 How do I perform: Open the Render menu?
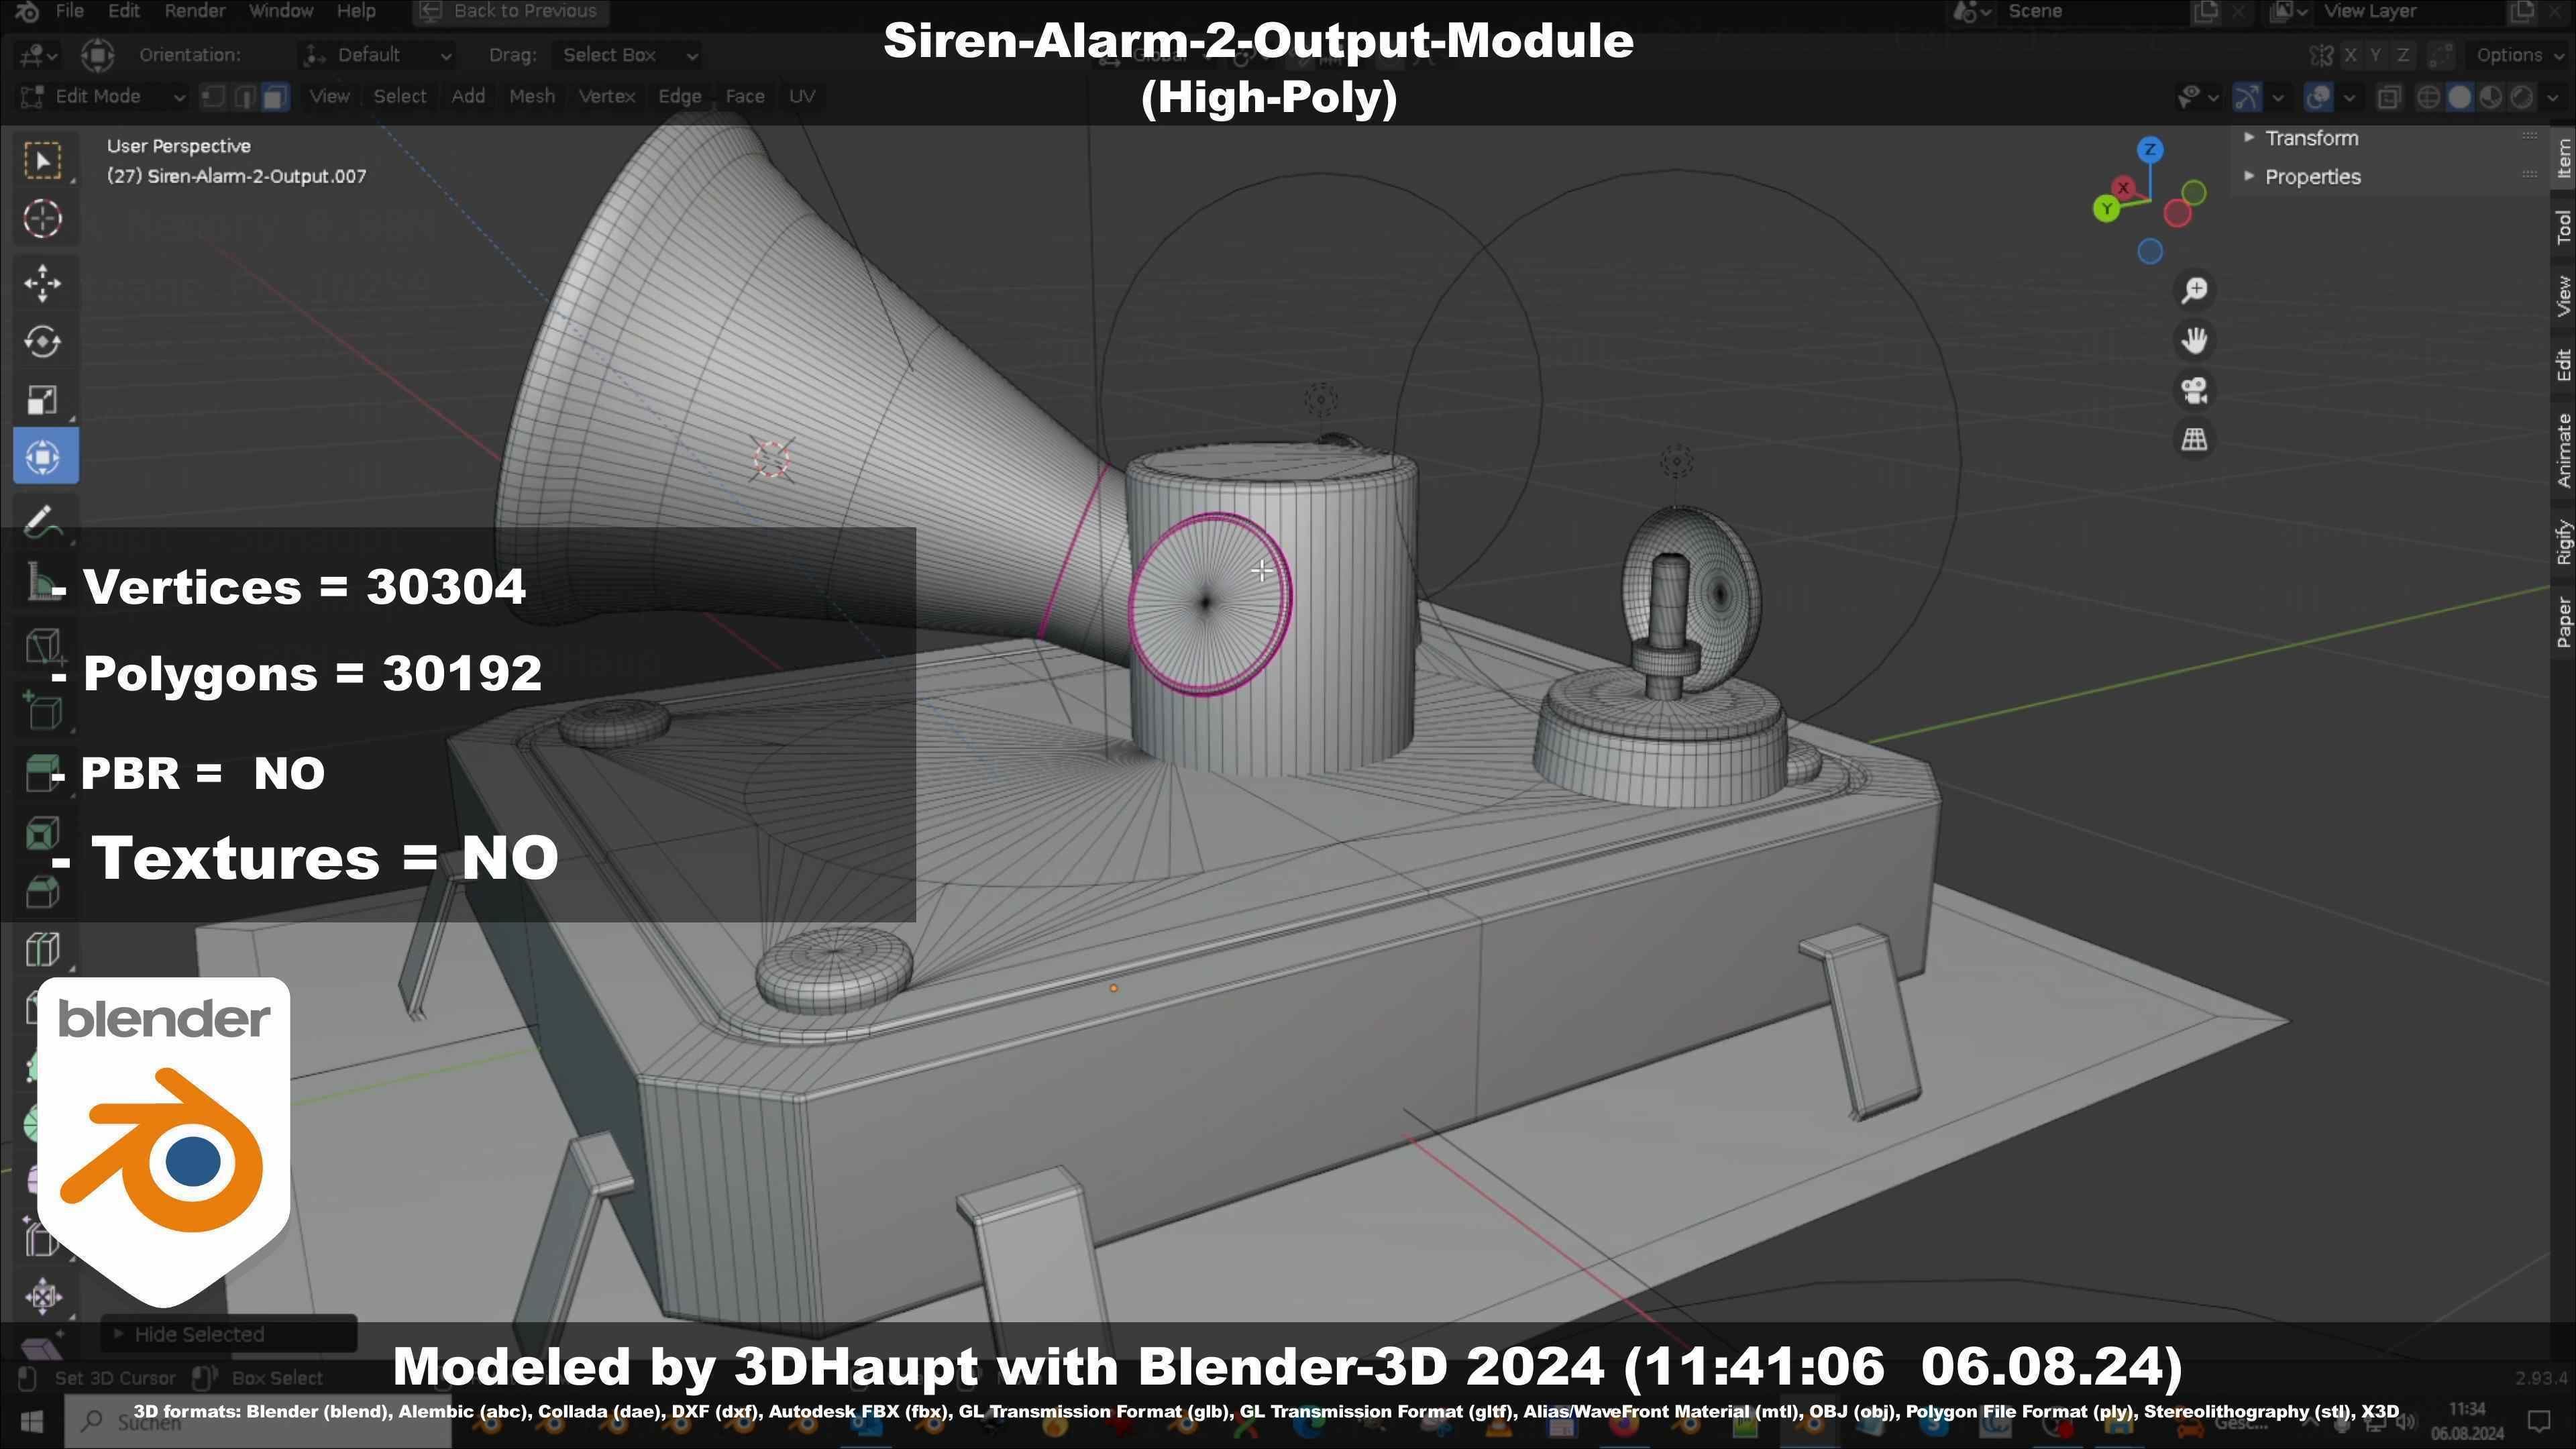click(195, 11)
